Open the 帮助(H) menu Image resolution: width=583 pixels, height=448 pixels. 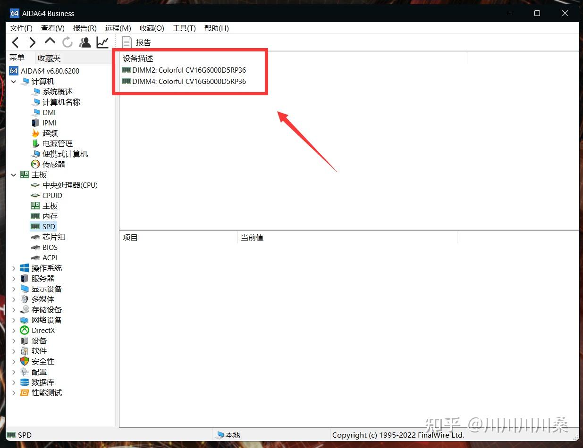pos(217,28)
